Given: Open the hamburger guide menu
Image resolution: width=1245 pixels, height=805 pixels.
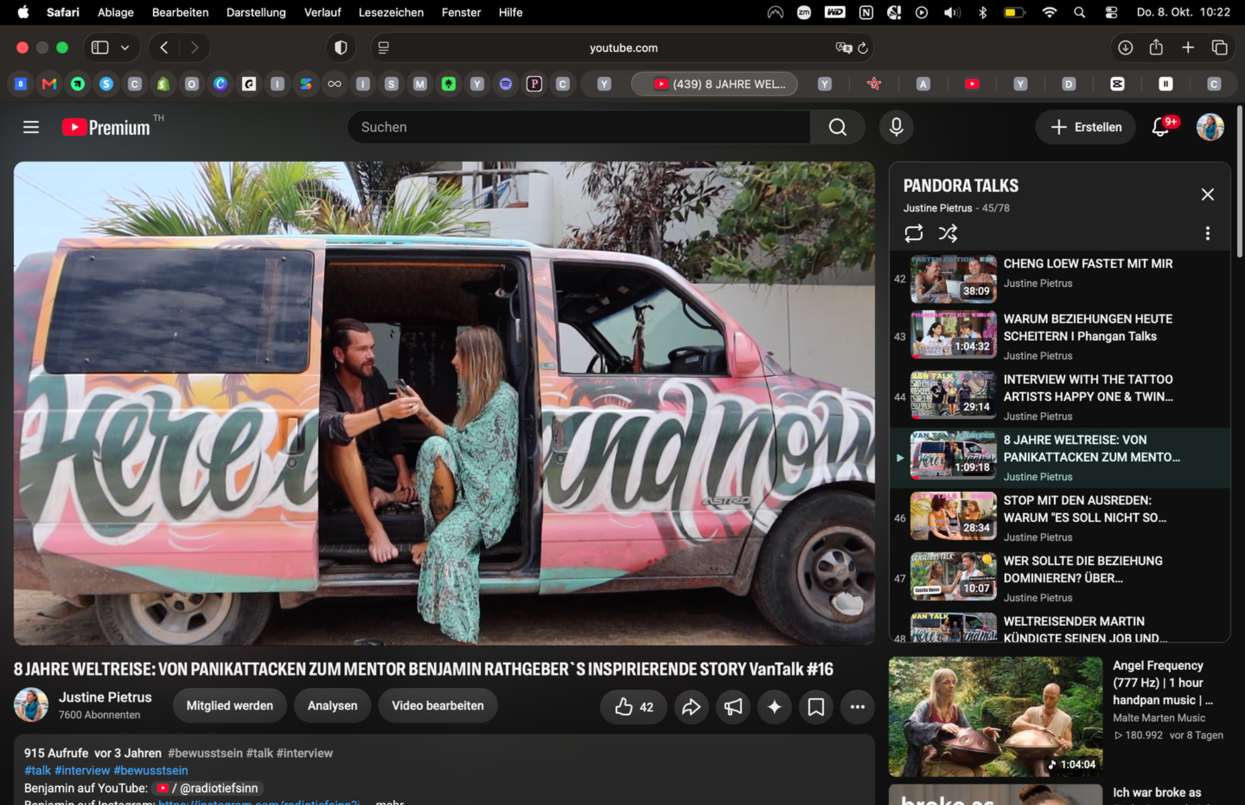Looking at the screenshot, I should [x=31, y=127].
